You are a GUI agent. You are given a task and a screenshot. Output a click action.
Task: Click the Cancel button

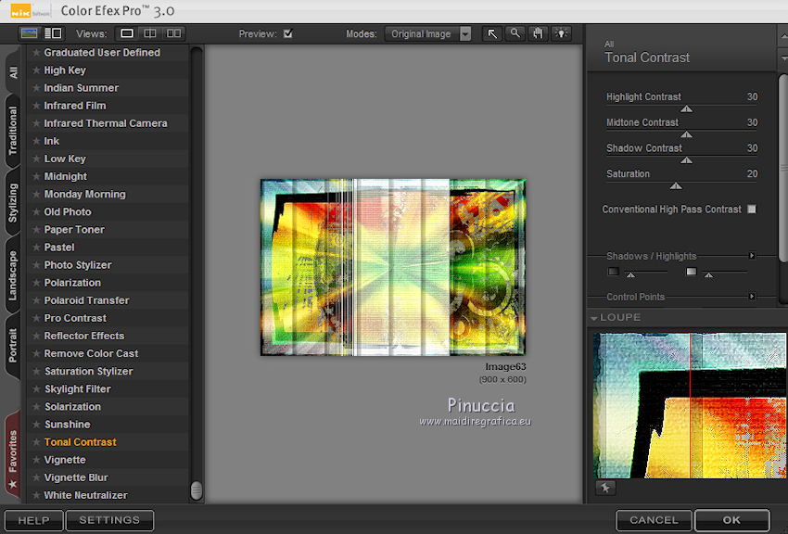click(654, 520)
